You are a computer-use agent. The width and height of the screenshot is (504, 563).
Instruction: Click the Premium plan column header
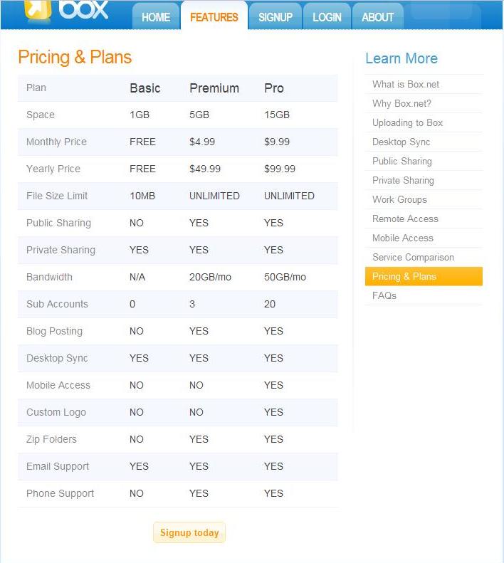tap(214, 88)
